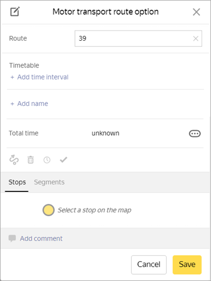The width and height of the screenshot is (211, 281).
Task: Open the Add comment link
Action: (41, 238)
